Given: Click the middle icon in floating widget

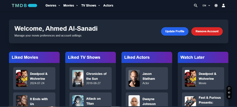Looking at the screenshot, I should tap(229, 92).
